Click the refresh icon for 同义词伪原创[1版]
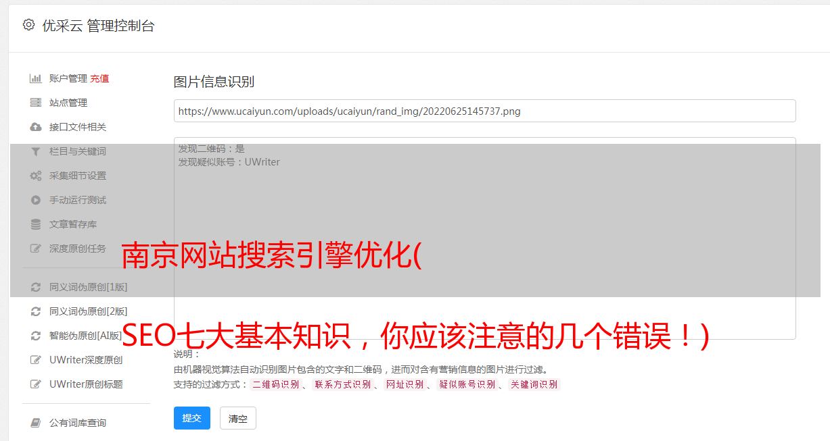The height and width of the screenshot is (441, 830). coord(36,287)
